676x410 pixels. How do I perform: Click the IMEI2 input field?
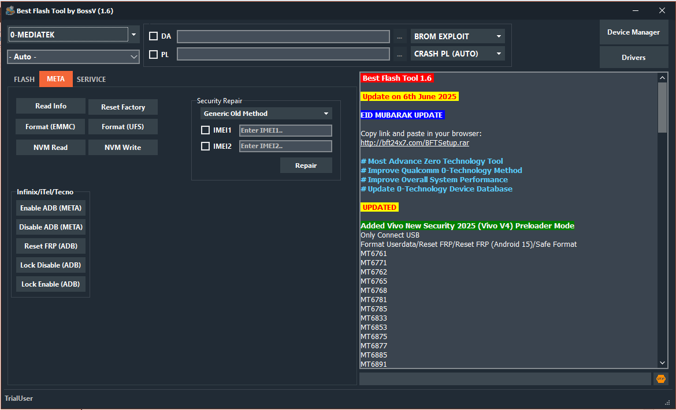285,146
